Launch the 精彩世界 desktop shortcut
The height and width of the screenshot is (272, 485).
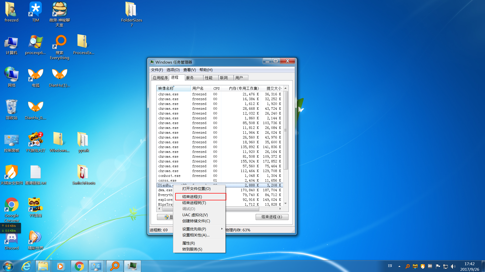pyautogui.click(x=35, y=240)
